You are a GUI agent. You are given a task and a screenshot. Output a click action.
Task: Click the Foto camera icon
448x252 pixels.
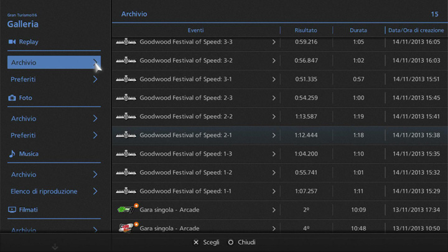(12, 98)
